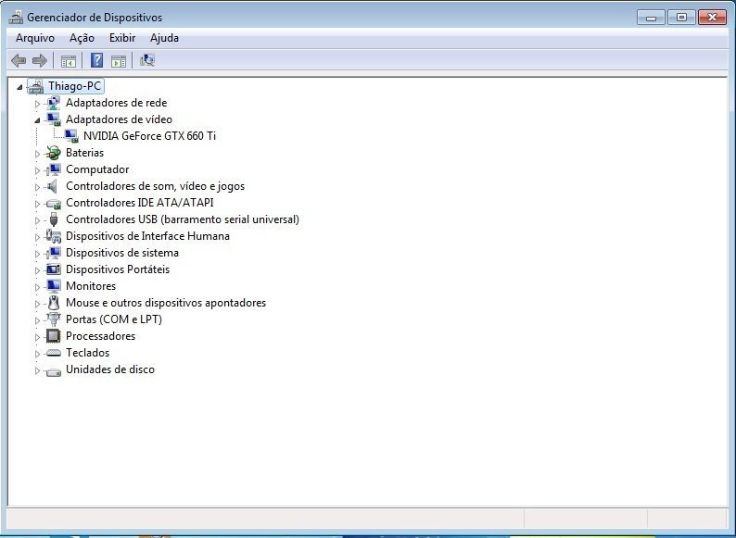Expand Dispositivos de Interface Humana node
Screen dimensions: 736x538
pyautogui.click(x=38, y=237)
